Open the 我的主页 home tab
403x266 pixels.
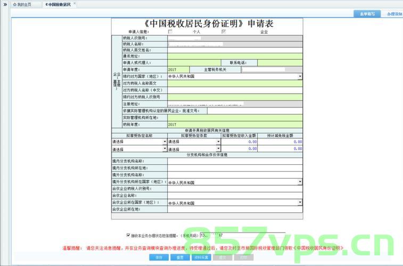tap(22, 5)
